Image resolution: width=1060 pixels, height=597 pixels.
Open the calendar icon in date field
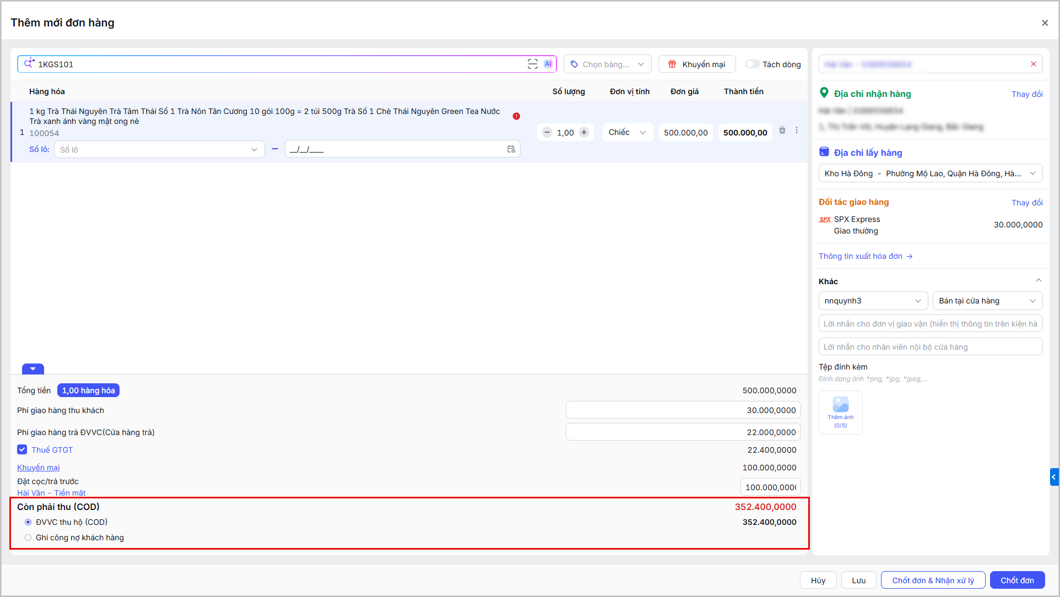[511, 149]
